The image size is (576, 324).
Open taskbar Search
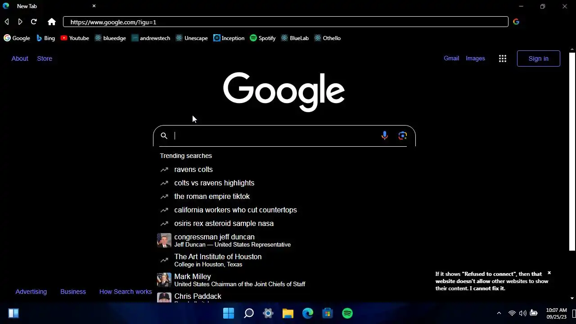pos(248,313)
